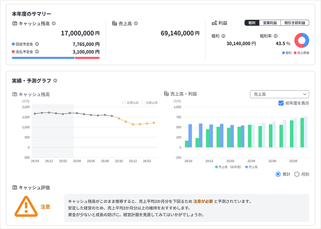
Task: Toggle 前期以前 legend in cash chart
Action: [x=131, y=103]
